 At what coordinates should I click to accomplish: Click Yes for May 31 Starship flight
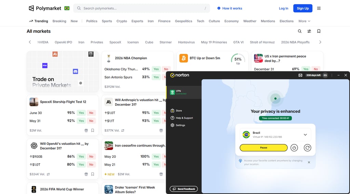pos(81,121)
